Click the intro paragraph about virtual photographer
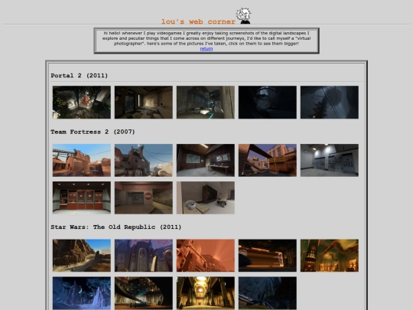 point(206,38)
